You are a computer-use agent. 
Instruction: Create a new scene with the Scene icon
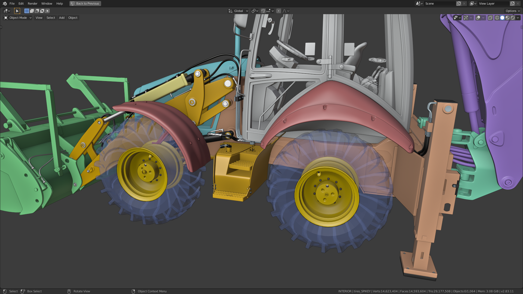tap(459, 4)
